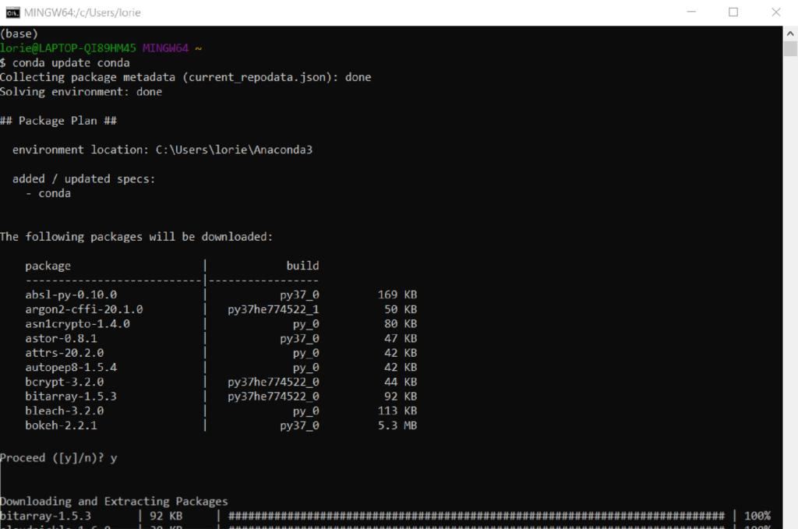Click the scrollbar up arrow

click(x=790, y=33)
